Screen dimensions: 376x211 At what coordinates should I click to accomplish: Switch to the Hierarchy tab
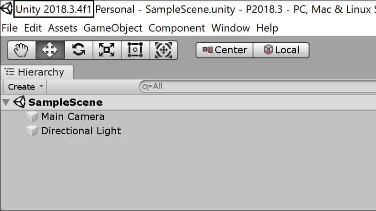pyautogui.click(x=37, y=72)
